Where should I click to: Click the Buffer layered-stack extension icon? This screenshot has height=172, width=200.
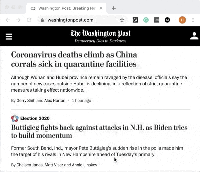[135, 20]
